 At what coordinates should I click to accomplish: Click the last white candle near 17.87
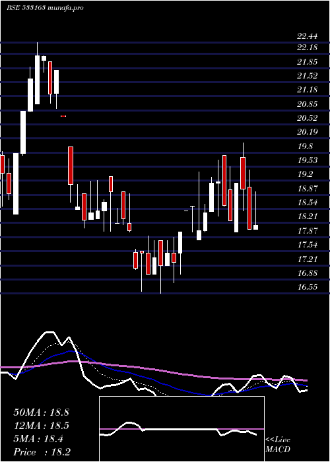click(256, 227)
